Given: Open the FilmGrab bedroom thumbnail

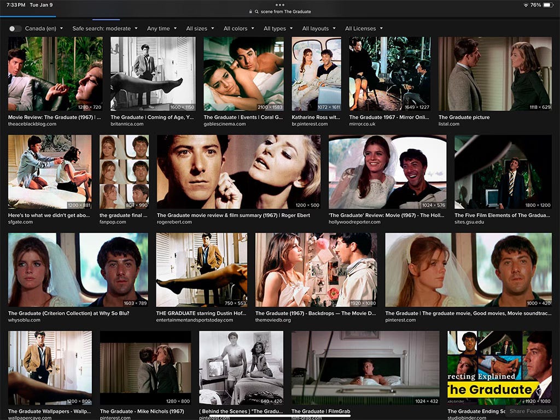Looking at the screenshot, I should point(366,368).
